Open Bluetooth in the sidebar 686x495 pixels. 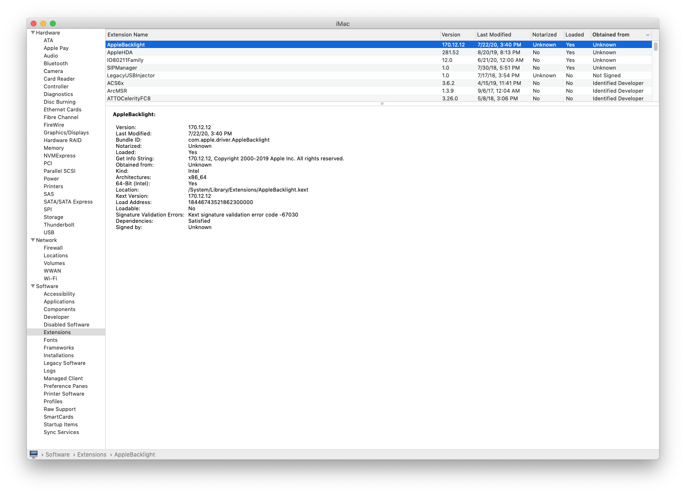click(56, 63)
